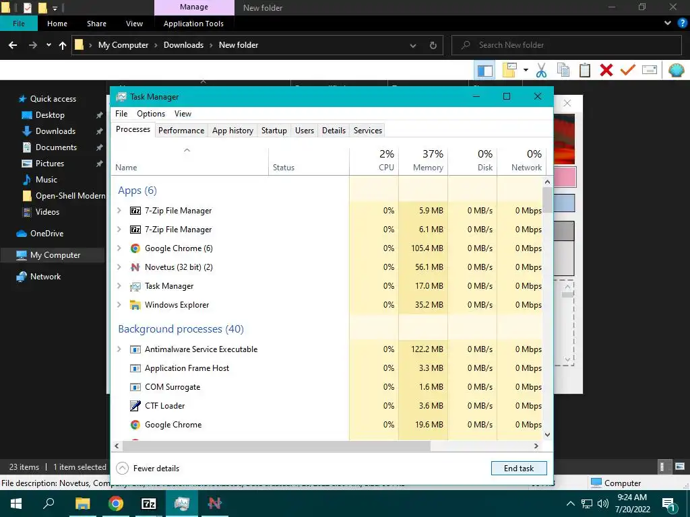The image size is (690, 517).
Task: Open Google Chrome from the taskbar
Action: (x=115, y=504)
